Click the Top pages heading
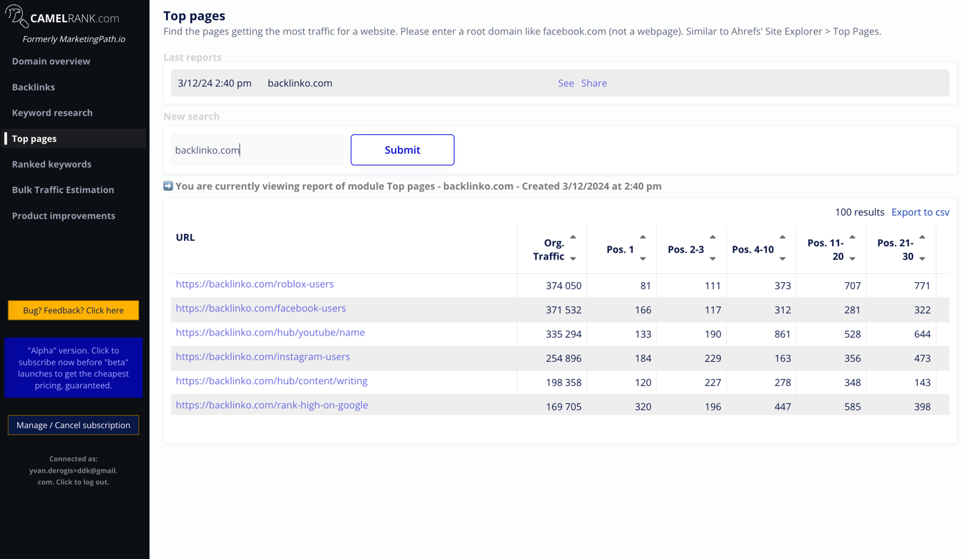The width and height of the screenshot is (967, 559). (x=194, y=15)
